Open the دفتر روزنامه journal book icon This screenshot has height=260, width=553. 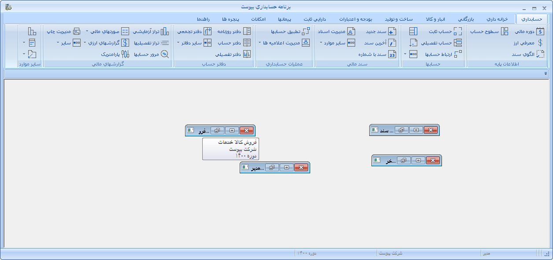[x=247, y=31]
